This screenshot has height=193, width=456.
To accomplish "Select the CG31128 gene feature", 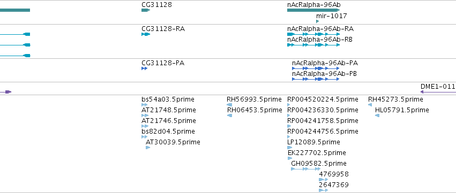I will [x=146, y=10].
